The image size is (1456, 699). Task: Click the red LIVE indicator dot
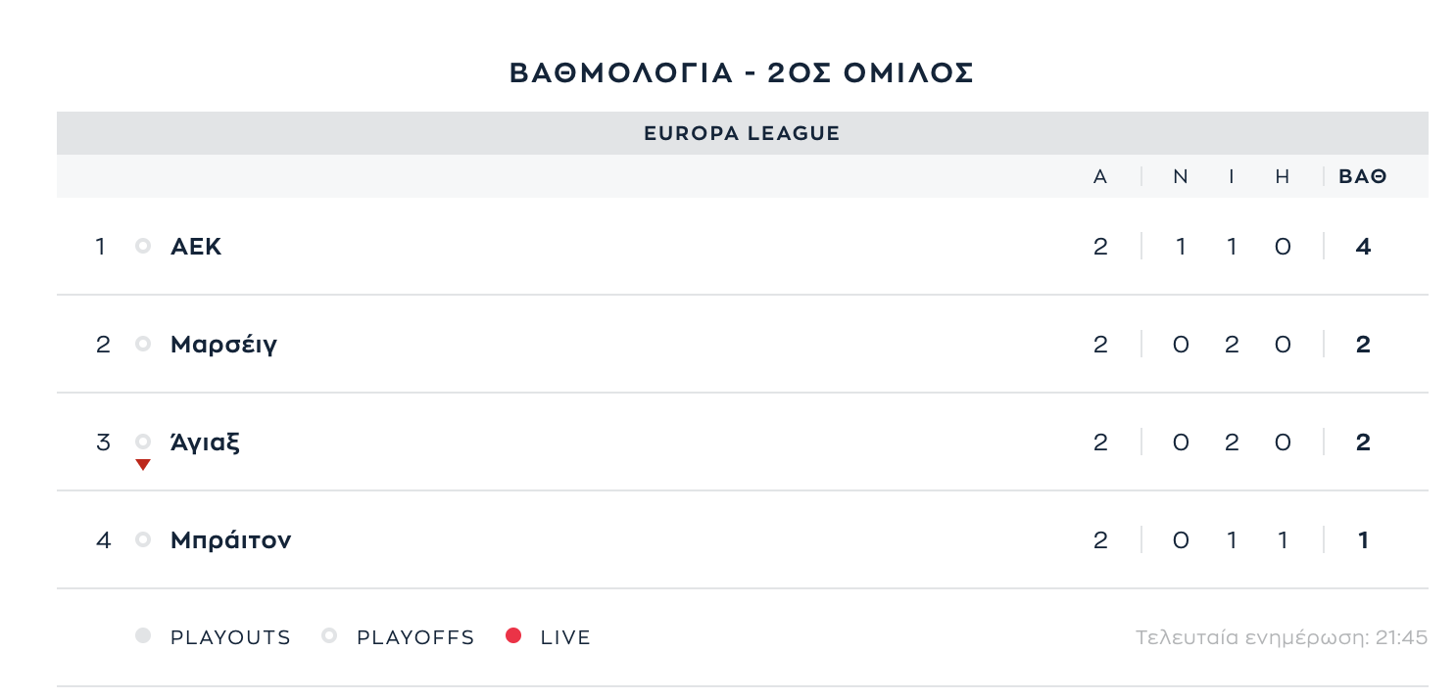(513, 636)
